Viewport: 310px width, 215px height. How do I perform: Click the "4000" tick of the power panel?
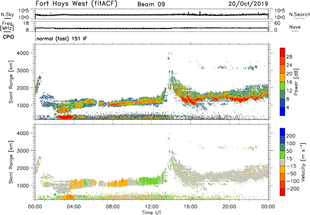click(x=22, y=53)
